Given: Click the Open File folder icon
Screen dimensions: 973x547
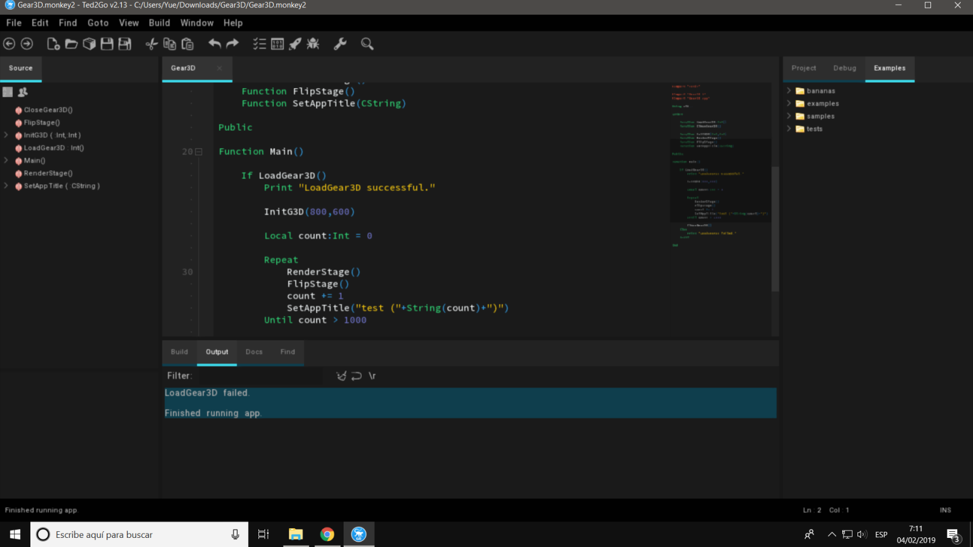Looking at the screenshot, I should click(71, 44).
